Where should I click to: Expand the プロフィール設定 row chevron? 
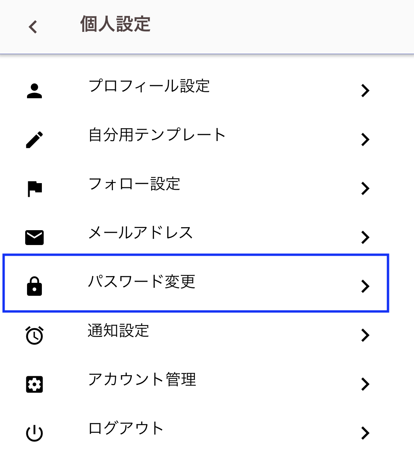365,90
